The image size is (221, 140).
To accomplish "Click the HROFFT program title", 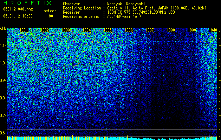I will tap(22, 3).
